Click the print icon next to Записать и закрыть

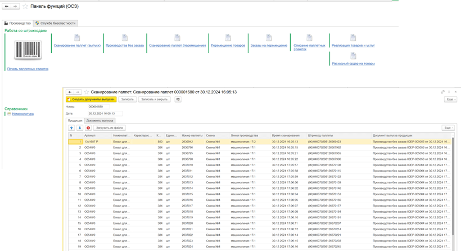tap(178, 99)
